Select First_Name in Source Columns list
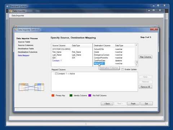The height and width of the screenshot is (130, 173). [x=57, y=52]
